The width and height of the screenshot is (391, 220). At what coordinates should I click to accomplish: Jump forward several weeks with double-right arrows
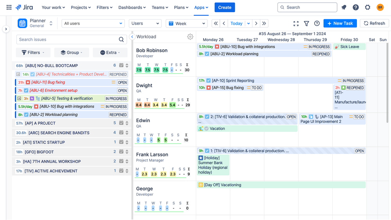(264, 23)
